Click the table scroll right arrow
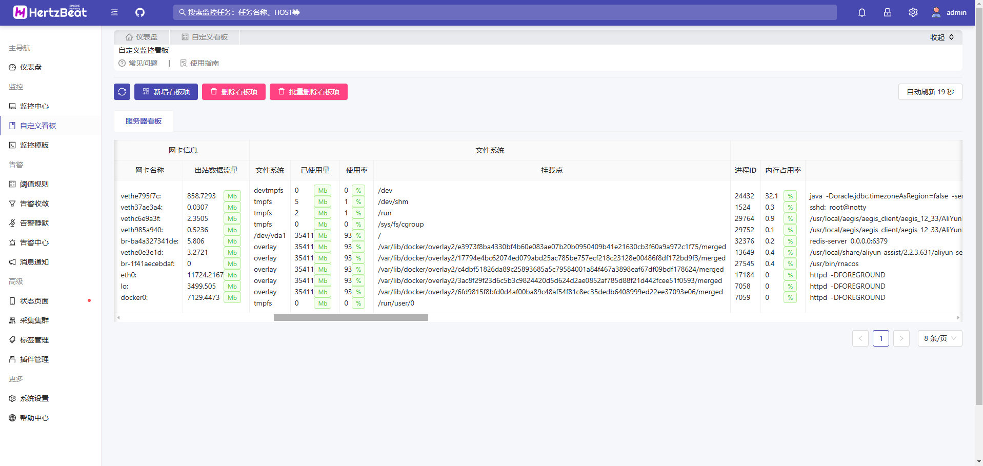Image resolution: width=983 pixels, height=466 pixels. tap(958, 318)
